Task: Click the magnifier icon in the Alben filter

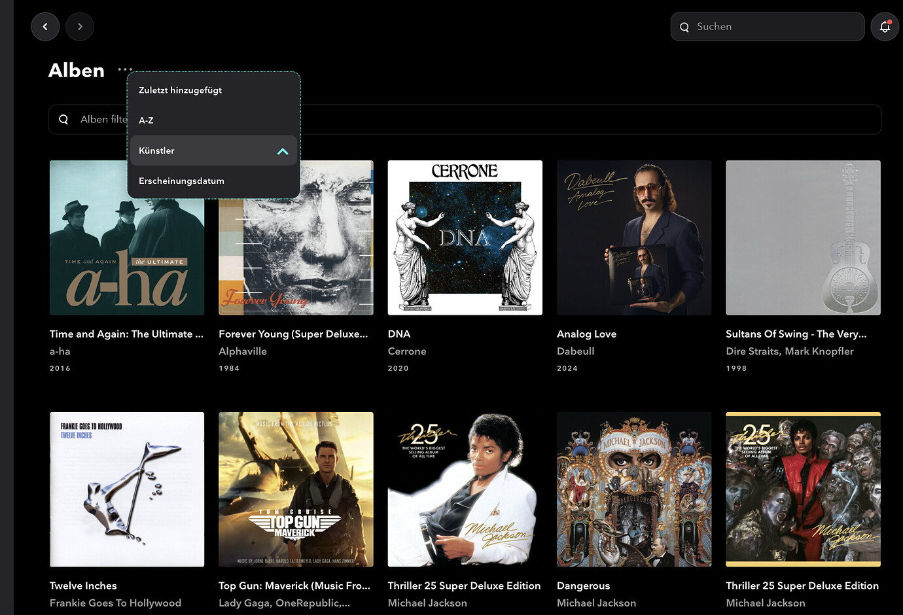Action: tap(63, 120)
